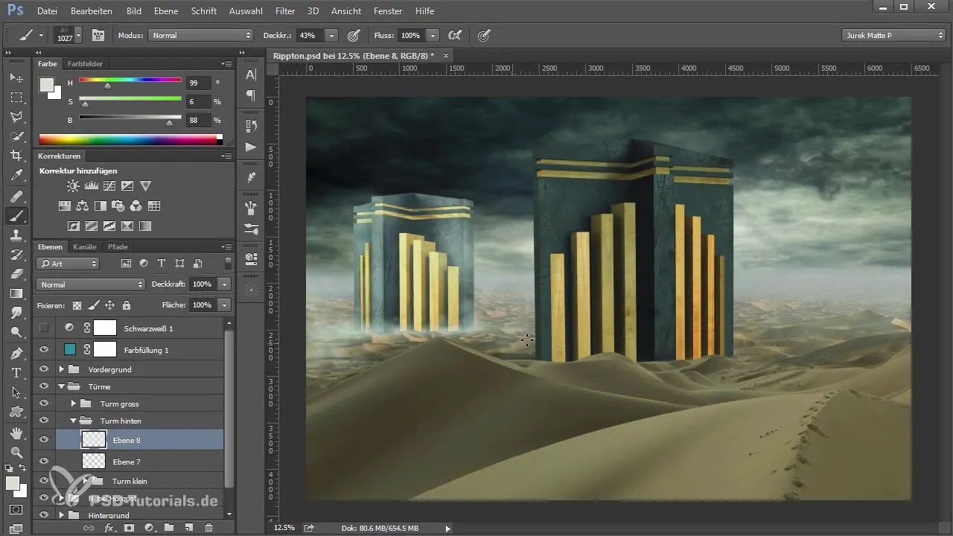
Task: Switch to the Farbfelder tab
Action: [85, 64]
